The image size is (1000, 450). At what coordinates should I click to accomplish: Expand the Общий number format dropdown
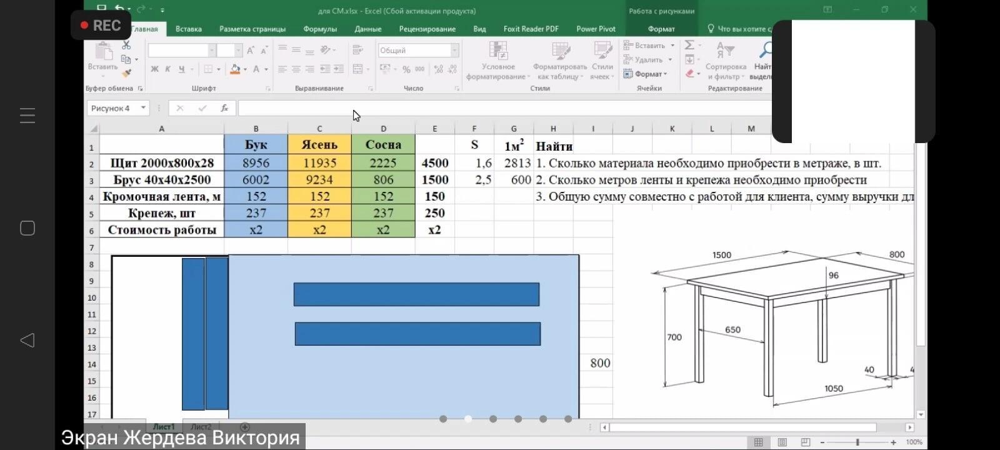tap(454, 51)
